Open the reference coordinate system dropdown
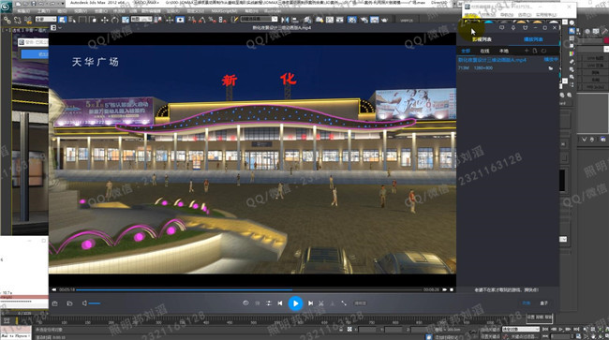Image resolution: width=609 pixels, height=340 pixels. [141, 19]
